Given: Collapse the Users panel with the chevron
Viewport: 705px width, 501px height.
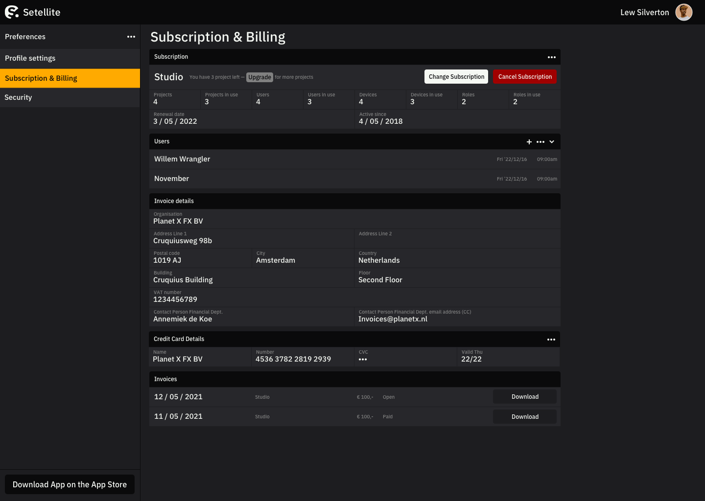Looking at the screenshot, I should (552, 142).
